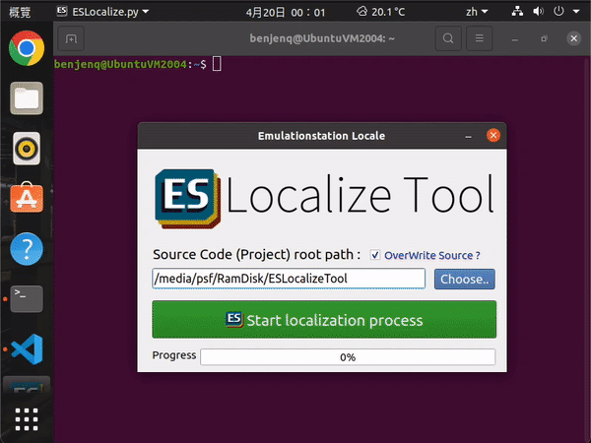The image size is (591, 443).
Task: Open the Files manager in dock
Action: point(27,98)
